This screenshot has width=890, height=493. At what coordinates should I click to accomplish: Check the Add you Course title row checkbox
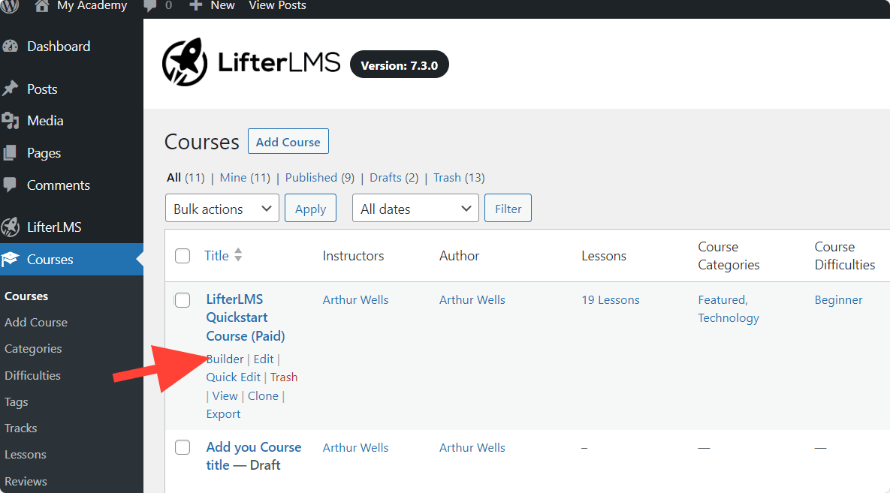[x=183, y=448]
